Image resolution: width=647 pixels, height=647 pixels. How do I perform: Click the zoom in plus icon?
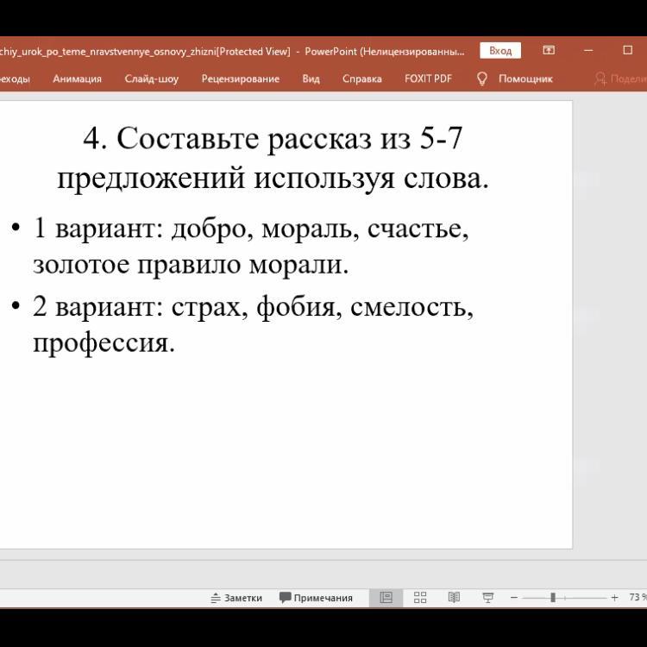614,597
